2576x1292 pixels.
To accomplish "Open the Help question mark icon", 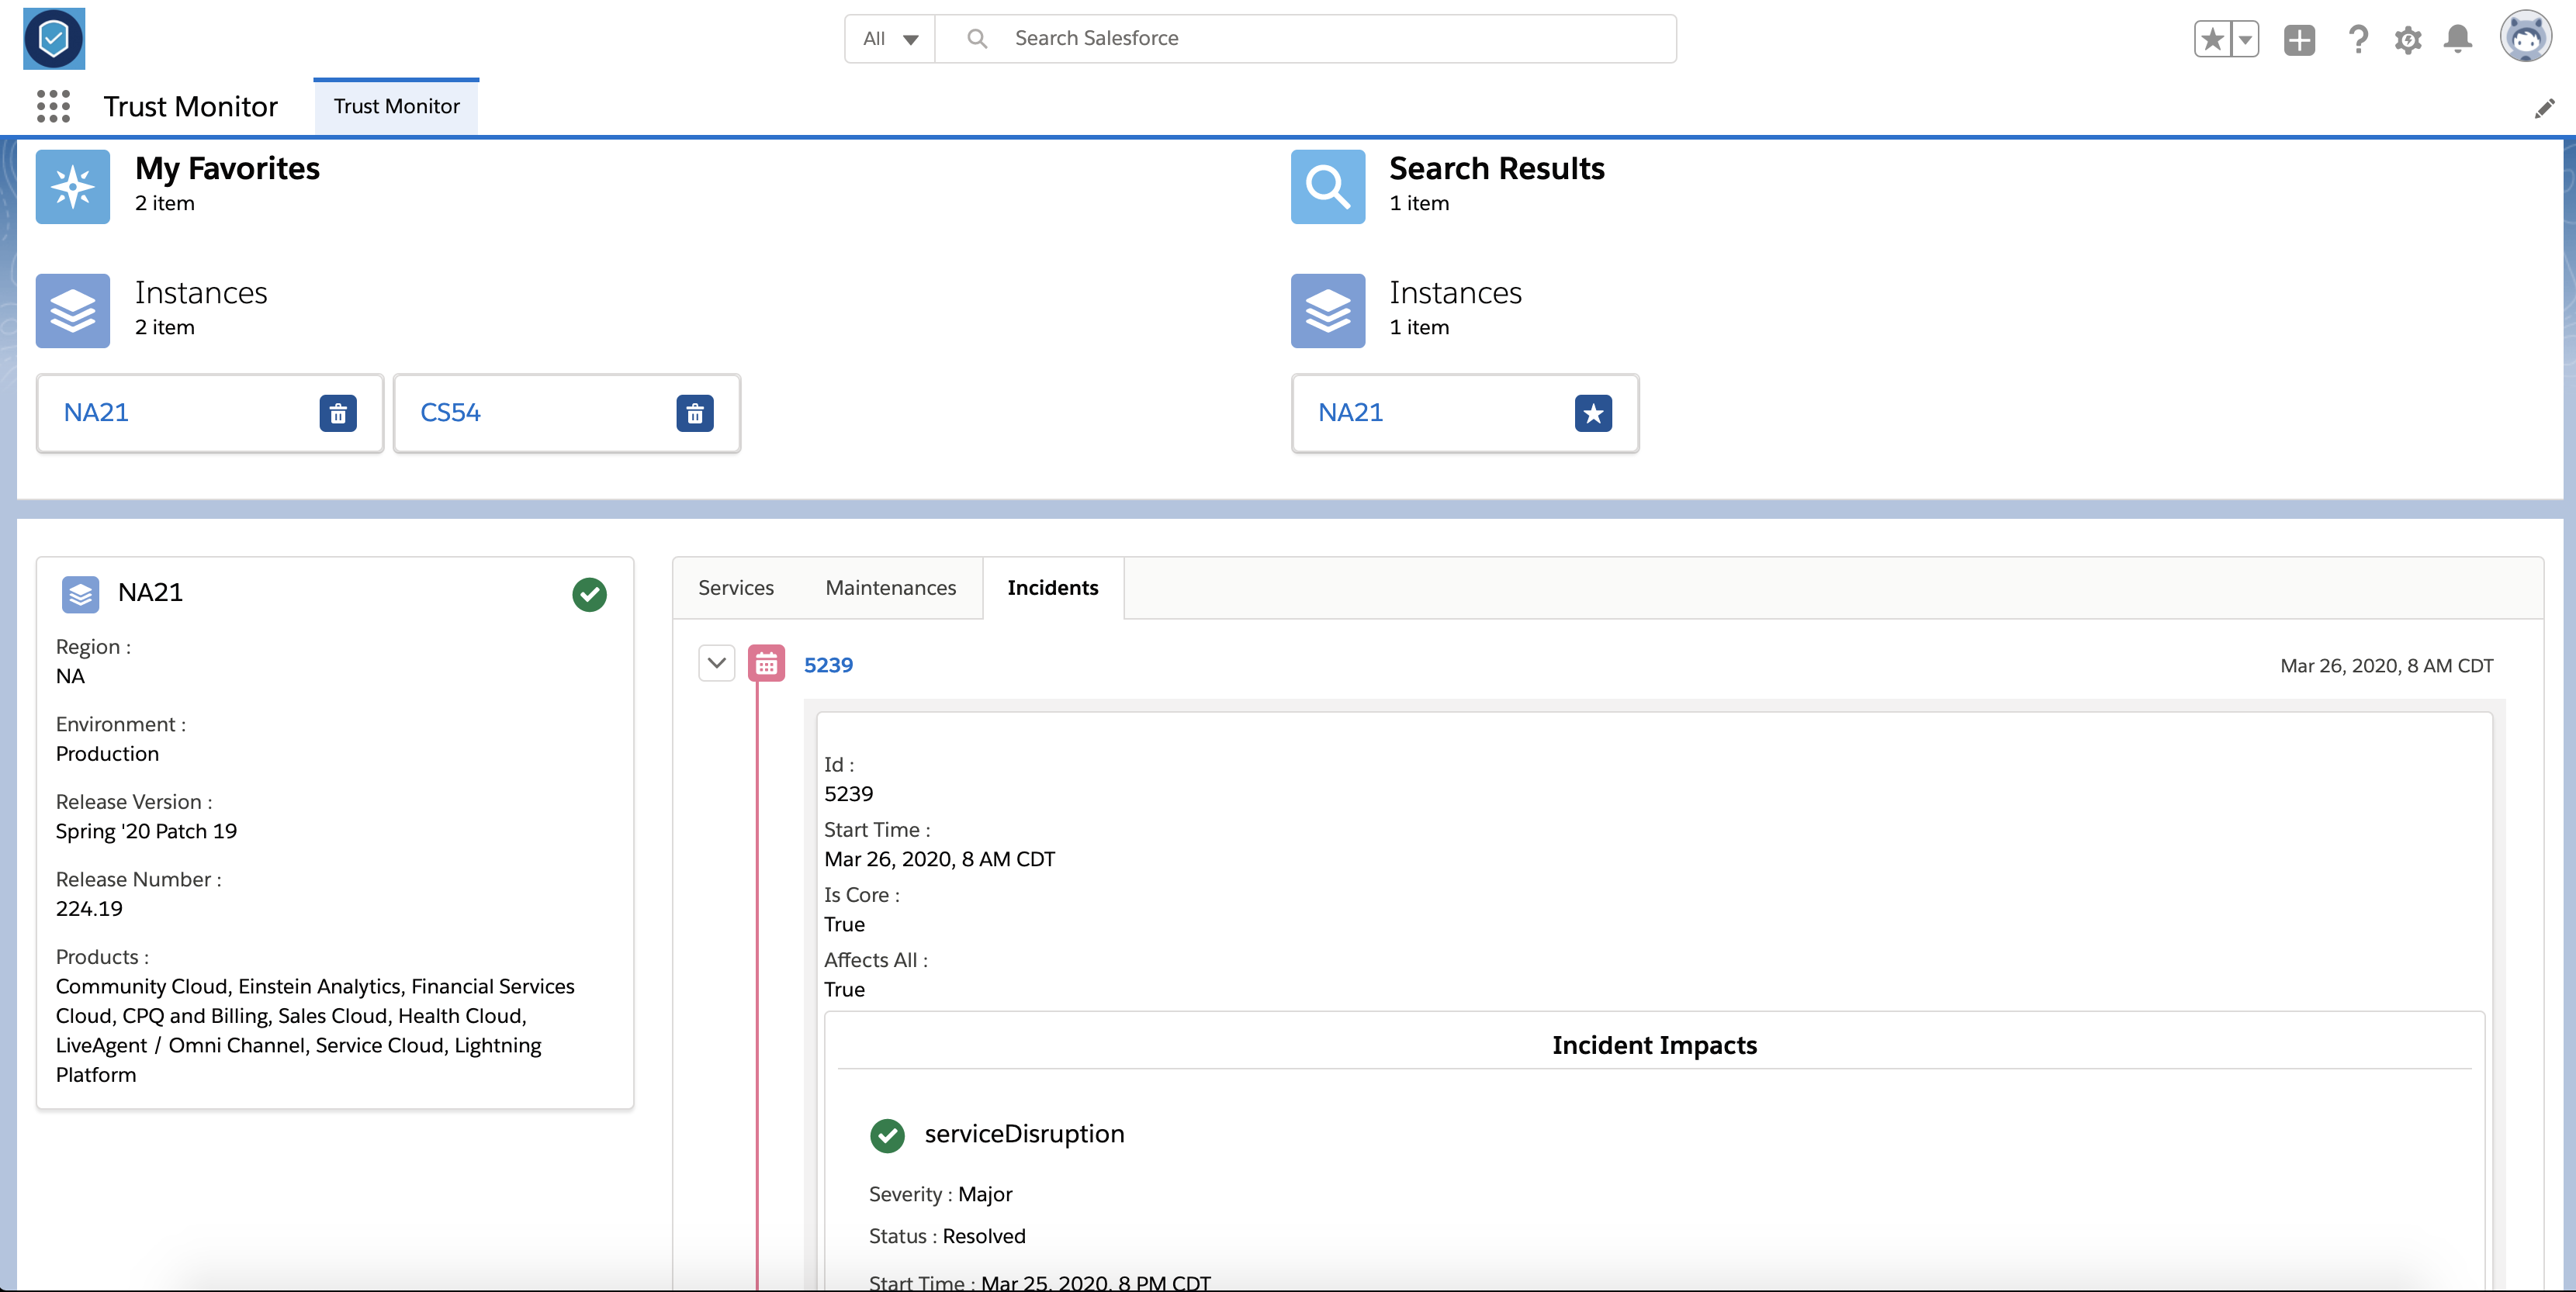I will 2358,39.
